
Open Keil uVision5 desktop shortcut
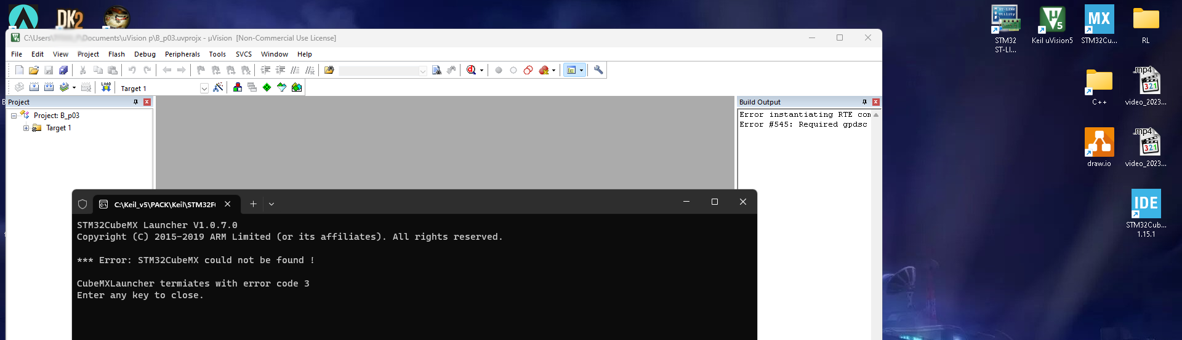pyautogui.click(x=1052, y=25)
